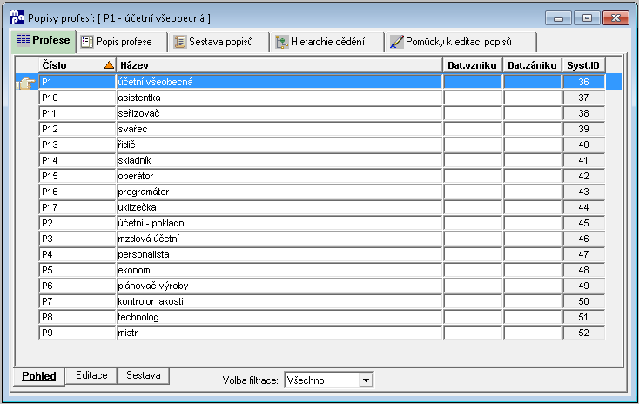Sort by the Název column header
The height and width of the screenshot is (404, 639).
pyautogui.click(x=279, y=65)
